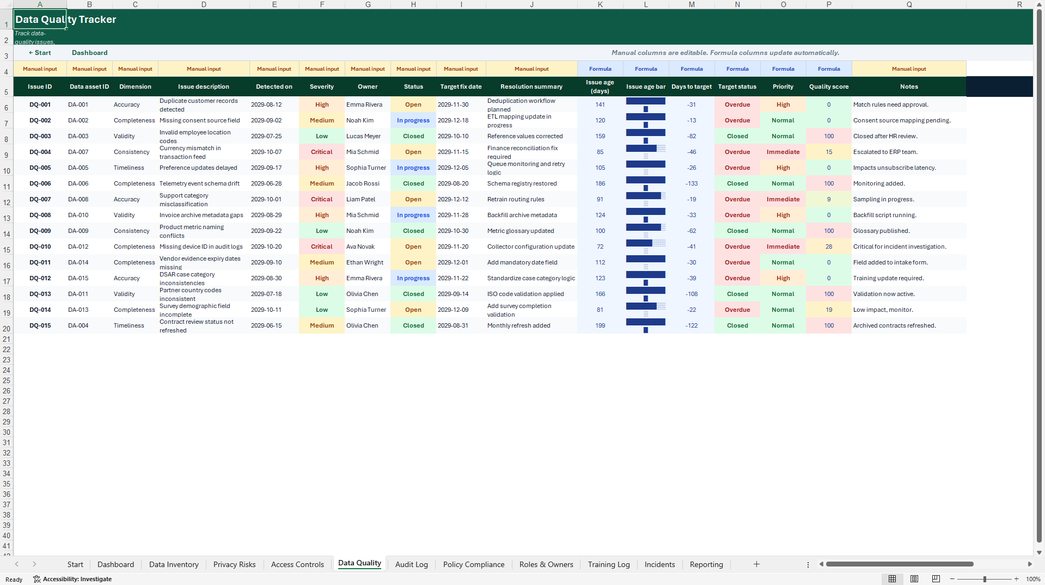Select detected date 2029-06-15

click(x=274, y=325)
